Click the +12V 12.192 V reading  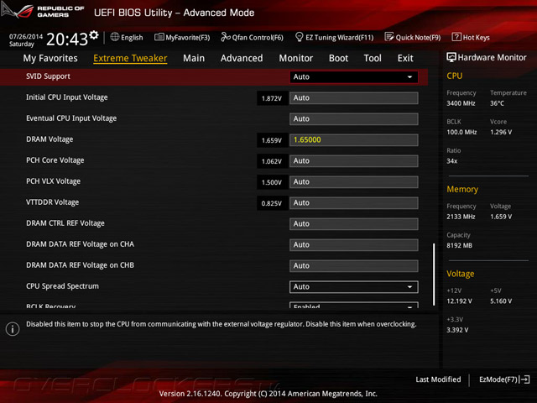[x=459, y=301]
